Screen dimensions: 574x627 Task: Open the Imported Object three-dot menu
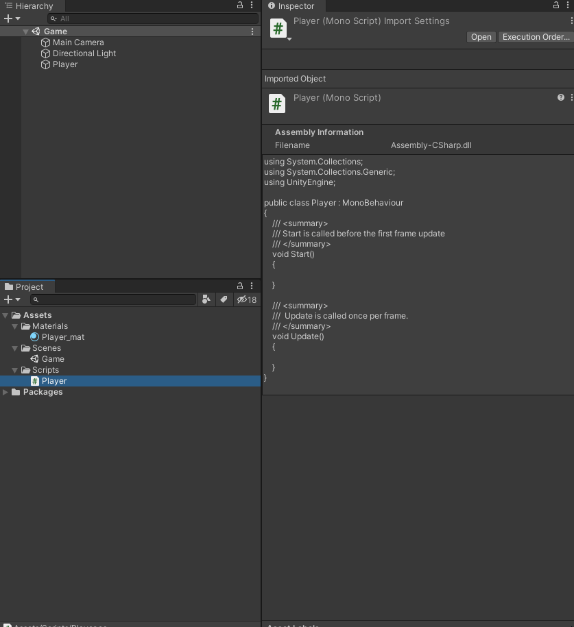[571, 97]
